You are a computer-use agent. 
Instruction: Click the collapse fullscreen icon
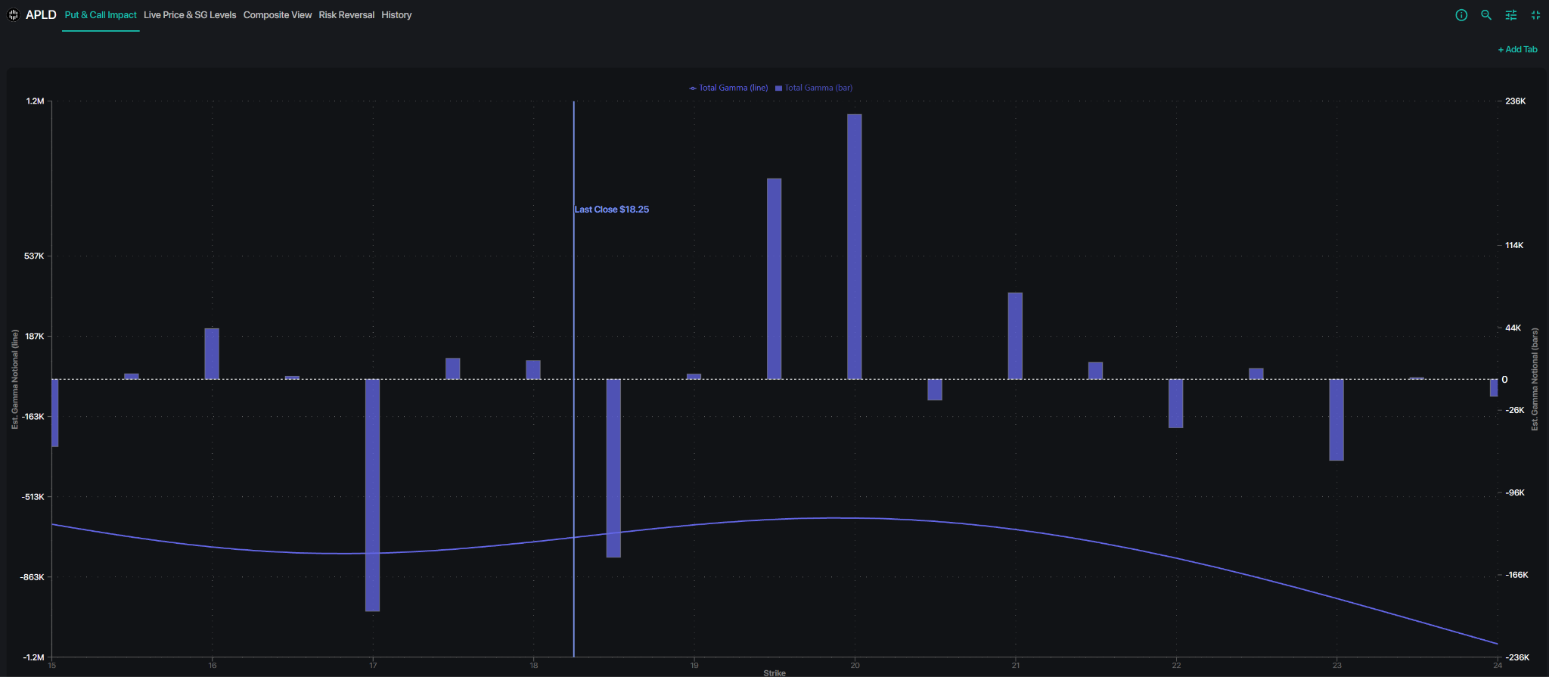pos(1535,15)
